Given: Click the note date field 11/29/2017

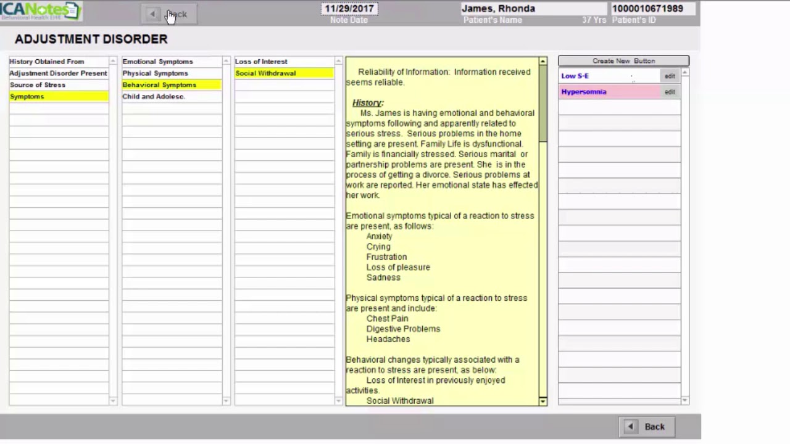Looking at the screenshot, I should [x=349, y=9].
